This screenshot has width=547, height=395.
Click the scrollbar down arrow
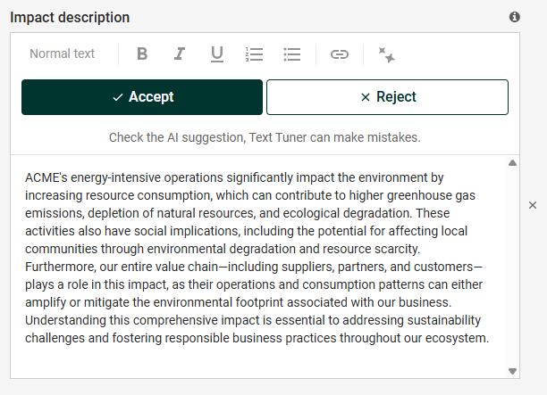(x=512, y=371)
